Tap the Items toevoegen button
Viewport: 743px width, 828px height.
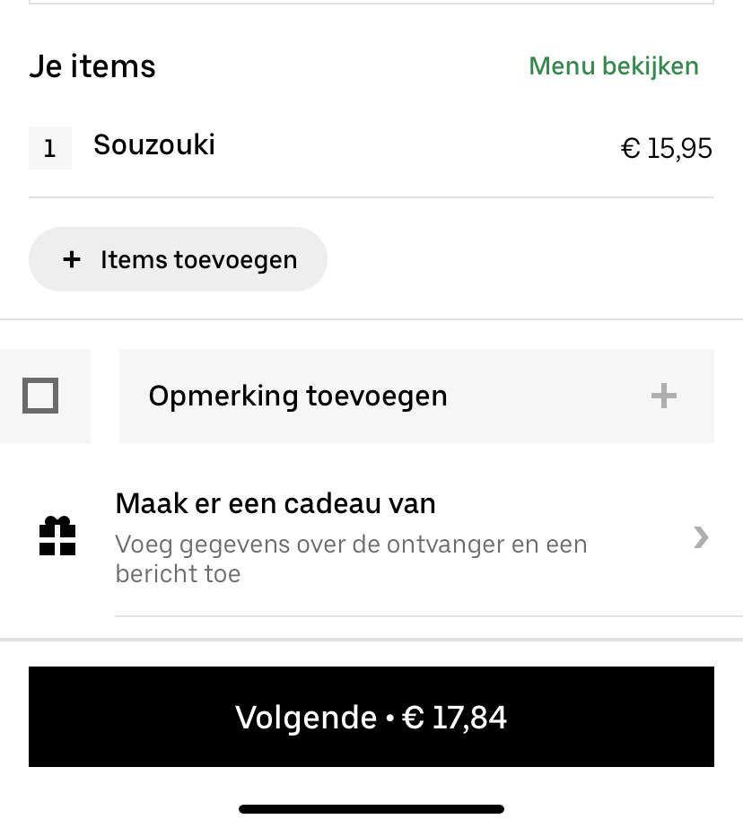[x=178, y=259]
